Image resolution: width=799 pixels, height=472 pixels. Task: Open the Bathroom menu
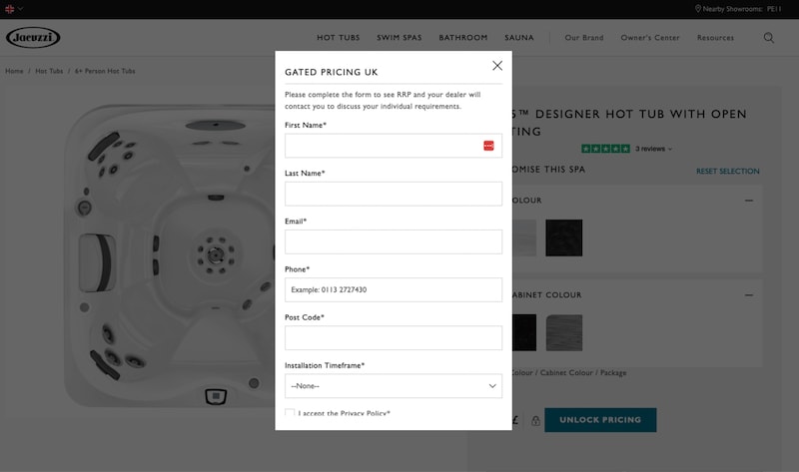(463, 38)
